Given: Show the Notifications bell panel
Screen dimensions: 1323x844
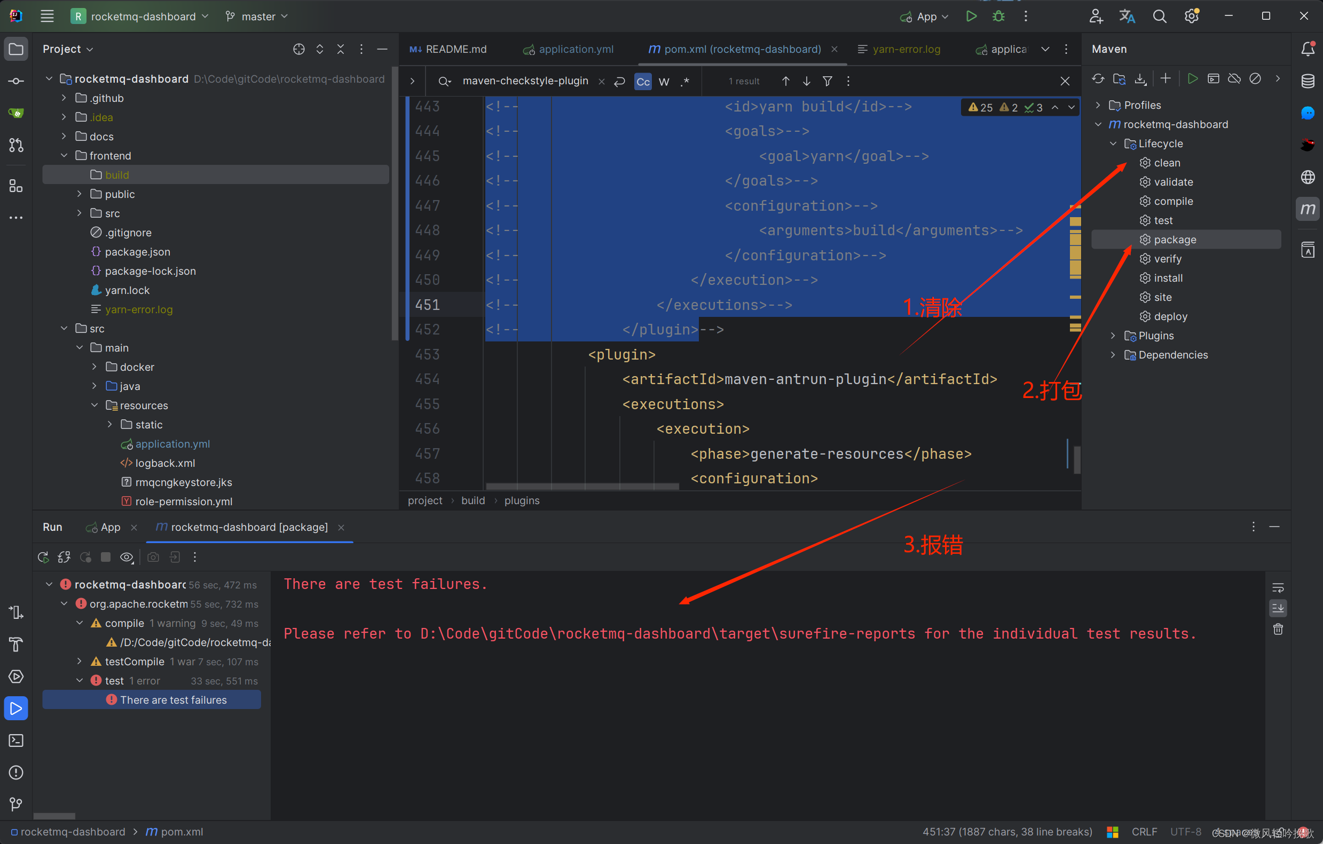Looking at the screenshot, I should tap(1308, 49).
